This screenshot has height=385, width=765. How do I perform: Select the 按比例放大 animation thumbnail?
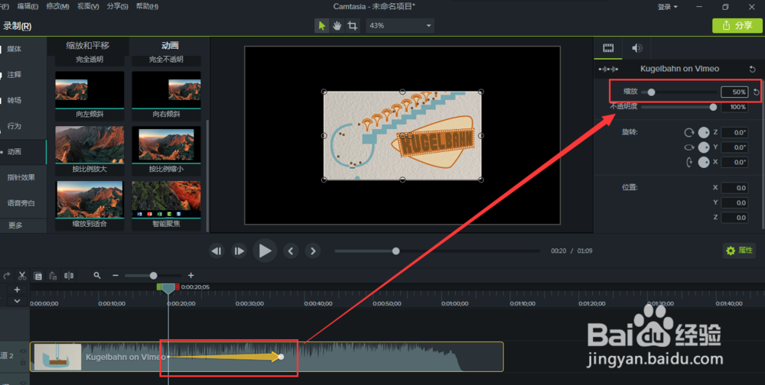click(x=90, y=144)
